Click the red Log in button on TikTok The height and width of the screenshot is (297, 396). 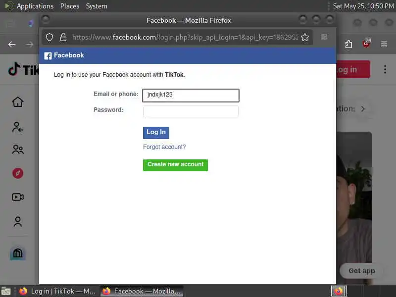(353, 69)
